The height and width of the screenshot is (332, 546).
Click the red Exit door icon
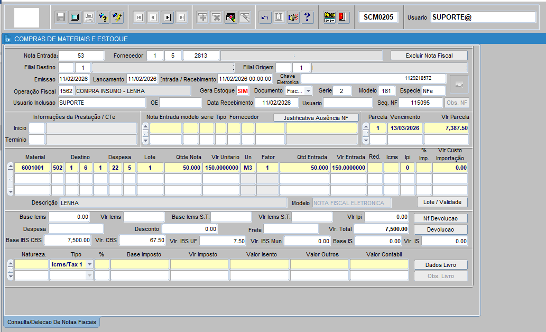343,17
